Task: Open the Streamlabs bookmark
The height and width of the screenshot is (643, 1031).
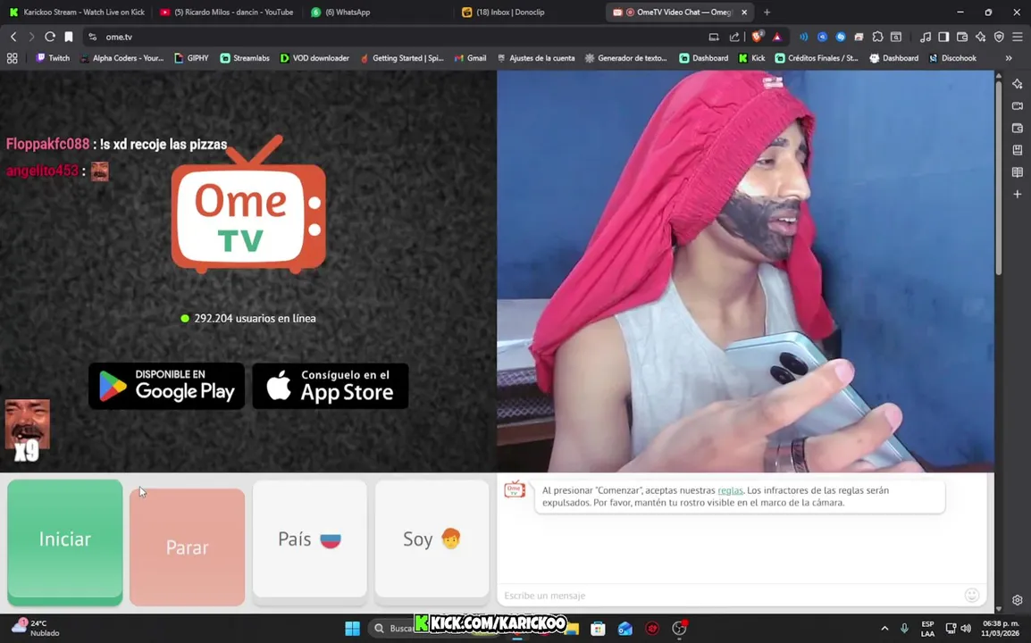Action: tap(245, 58)
